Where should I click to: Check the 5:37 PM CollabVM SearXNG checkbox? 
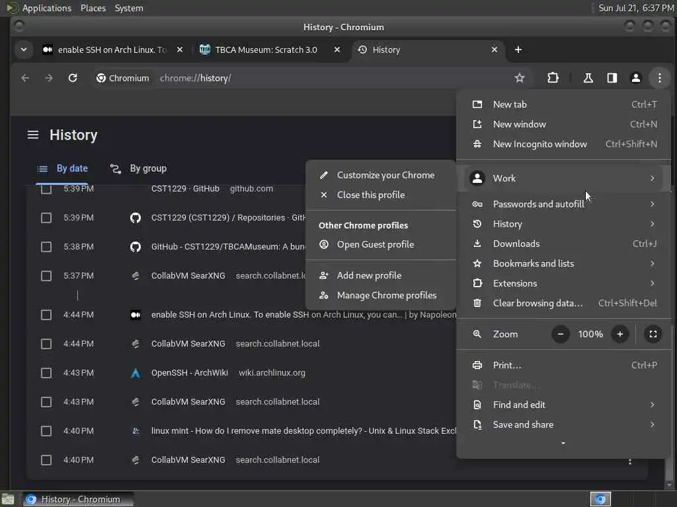[46, 276]
